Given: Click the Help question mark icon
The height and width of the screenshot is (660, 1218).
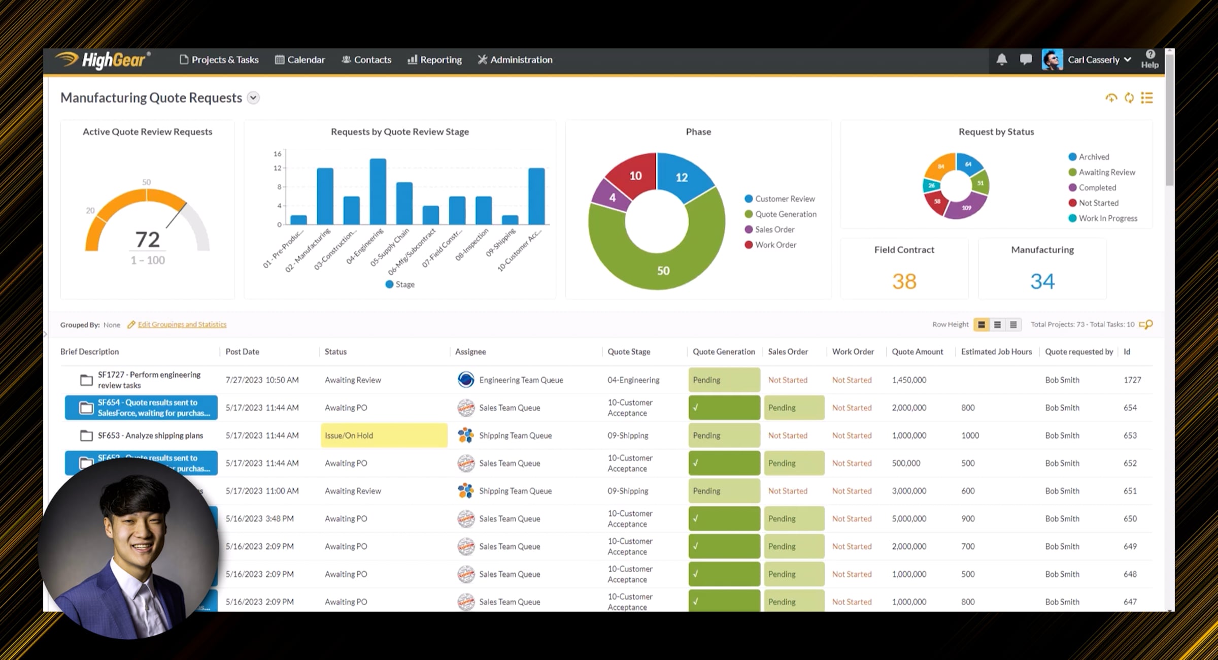Looking at the screenshot, I should tap(1149, 55).
